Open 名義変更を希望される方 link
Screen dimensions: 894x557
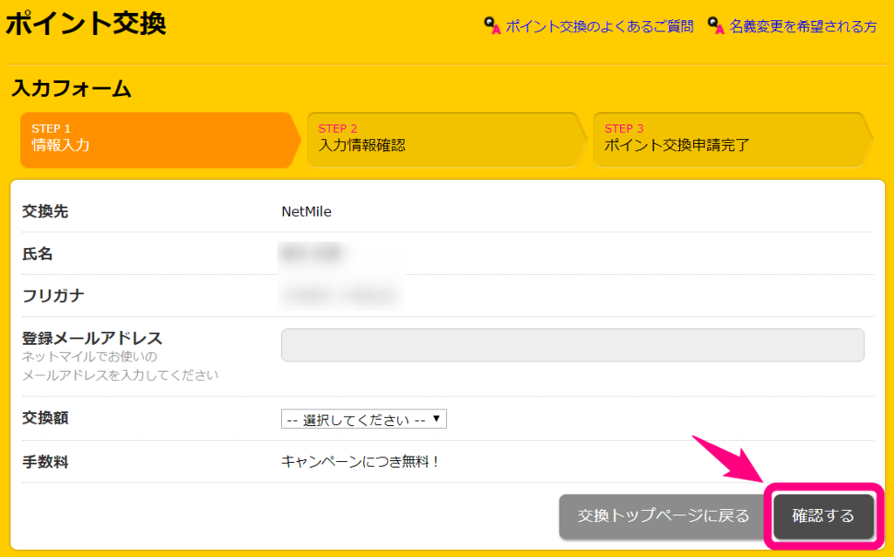(x=803, y=26)
